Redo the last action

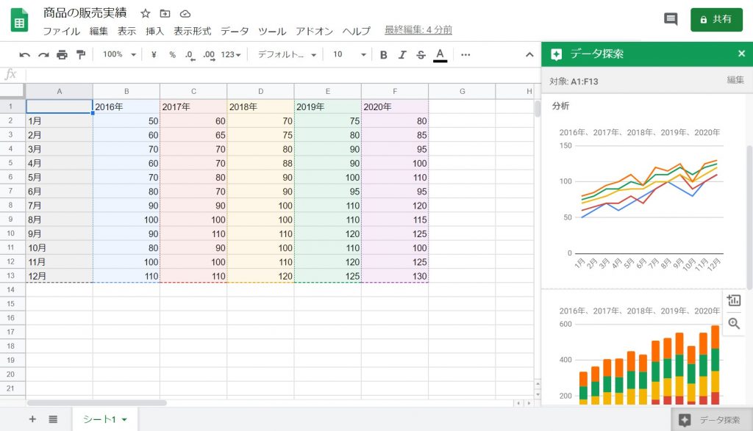43,54
